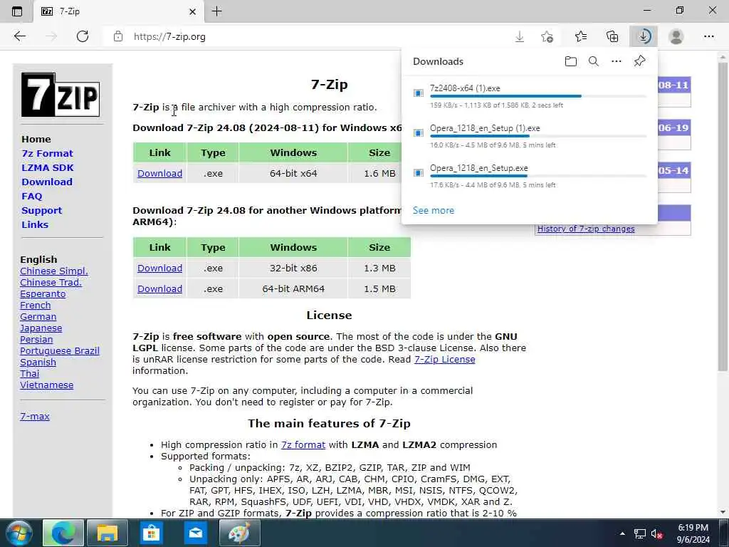Image resolution: width=729 pixels, height=547 pixels.
Task: Show hidden tray icons arrow
Action: point(622,533)
